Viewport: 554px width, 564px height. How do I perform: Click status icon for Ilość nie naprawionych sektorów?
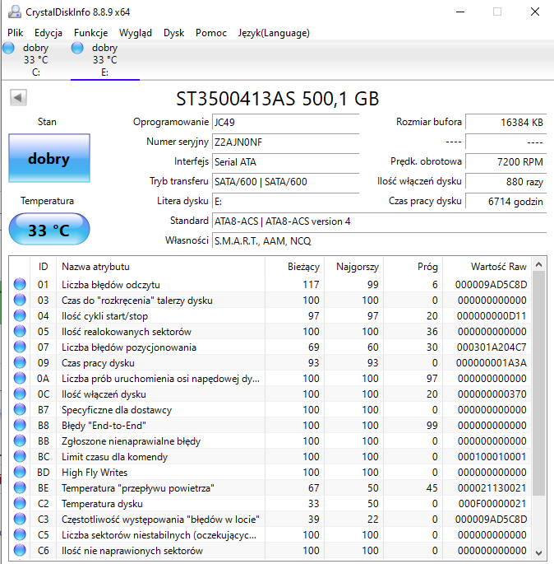20,550
